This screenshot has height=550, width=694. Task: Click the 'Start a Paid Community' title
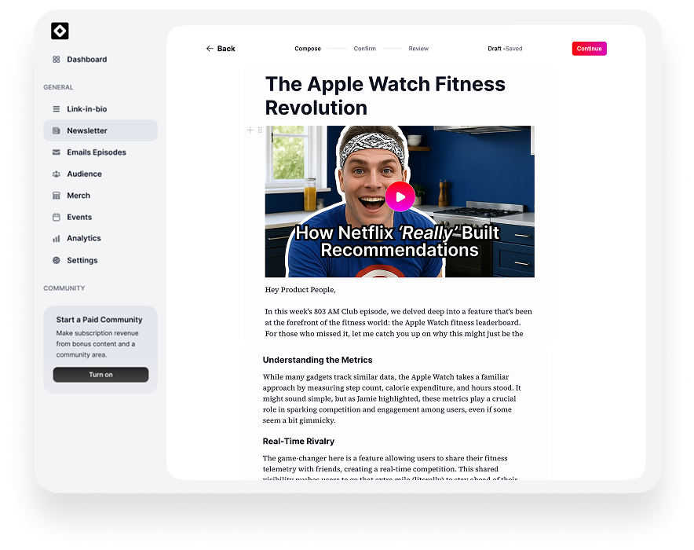click(99, 320)
